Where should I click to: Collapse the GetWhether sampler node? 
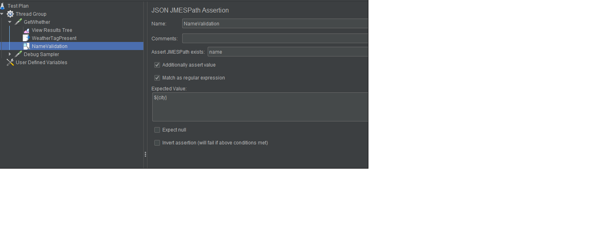pos(10,22)
